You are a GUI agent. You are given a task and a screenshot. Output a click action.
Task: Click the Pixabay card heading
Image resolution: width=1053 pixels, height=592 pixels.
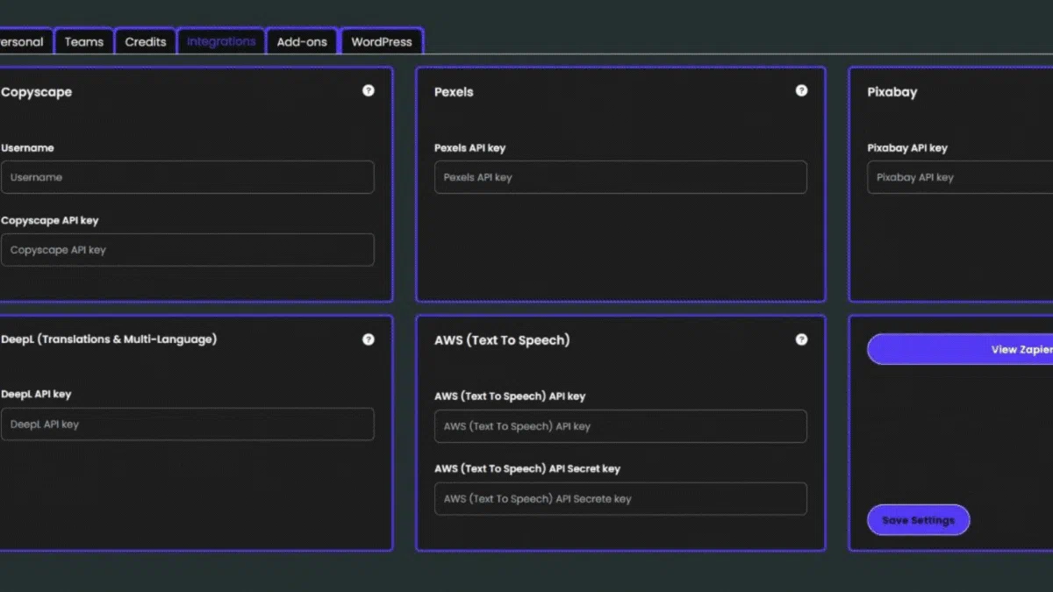892,92
